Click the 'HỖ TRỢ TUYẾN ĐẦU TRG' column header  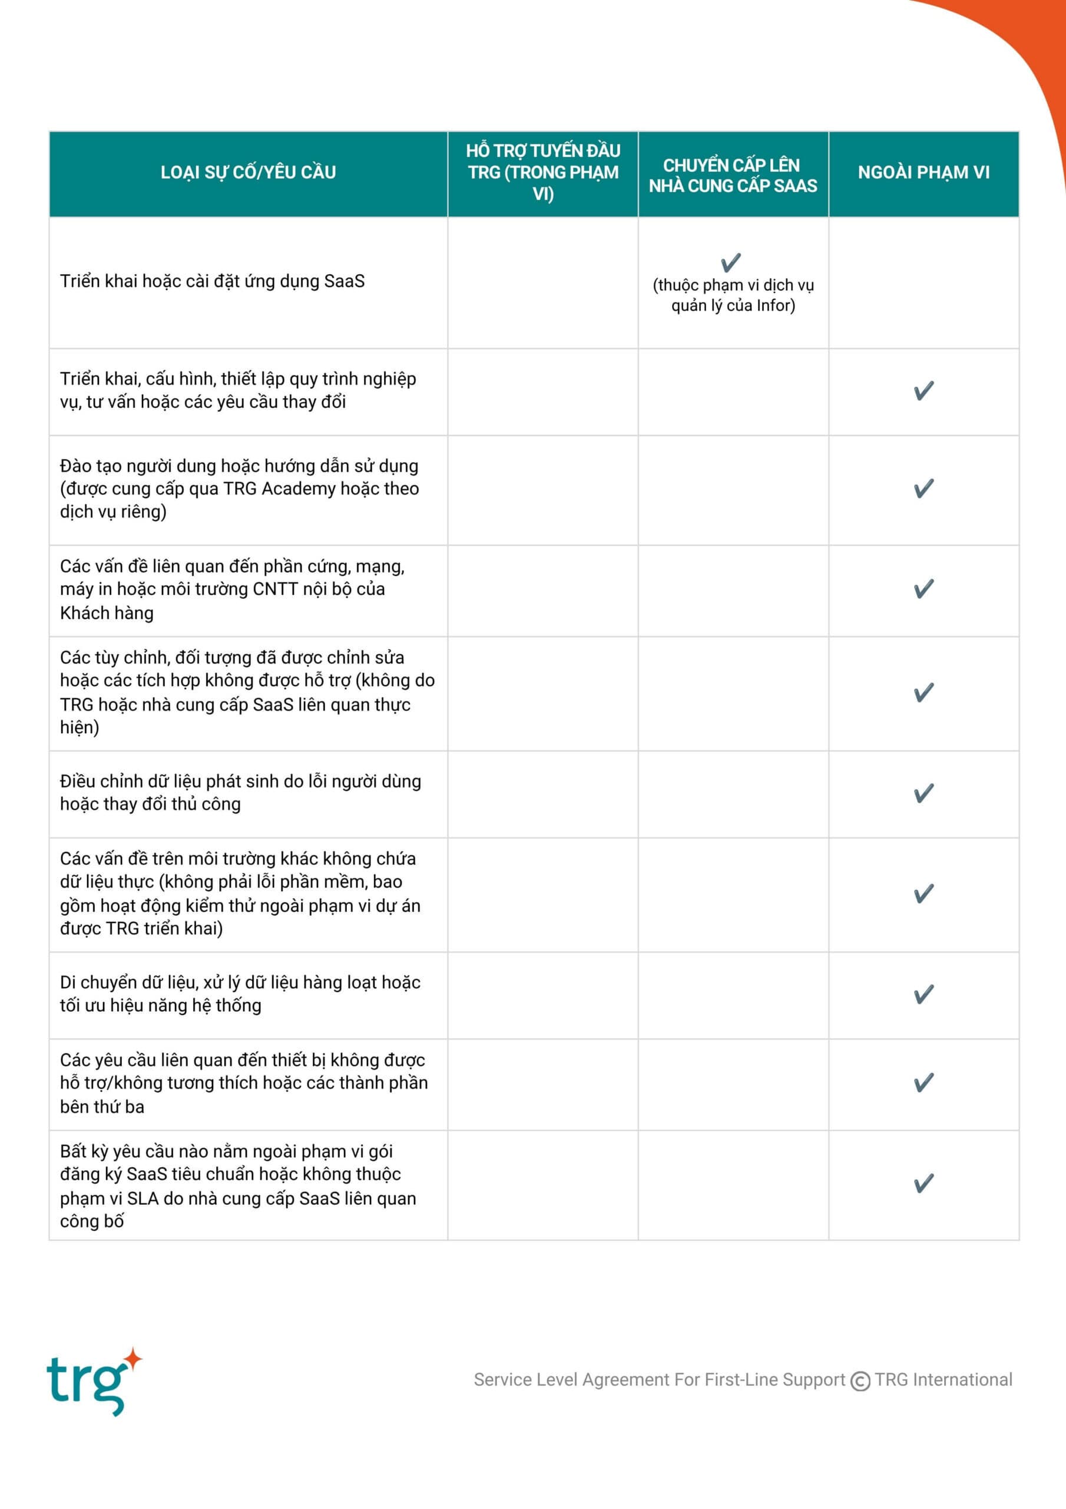pos(543,172)
